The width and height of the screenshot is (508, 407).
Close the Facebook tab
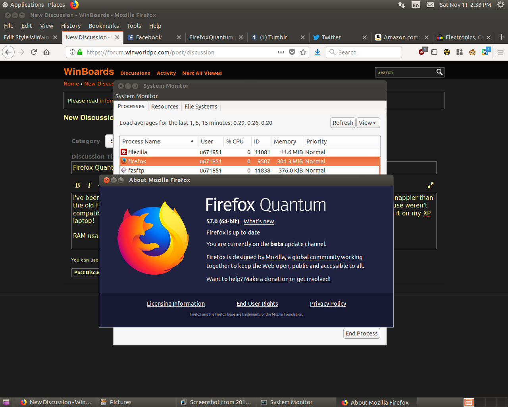(179, 37)
